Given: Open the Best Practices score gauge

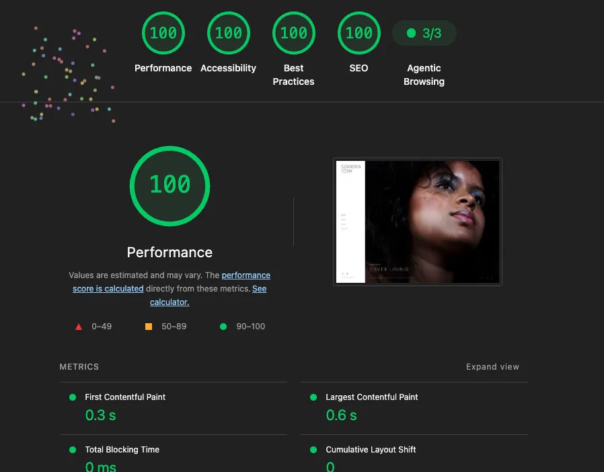Looking at the screenshot, I should point(293,33).
